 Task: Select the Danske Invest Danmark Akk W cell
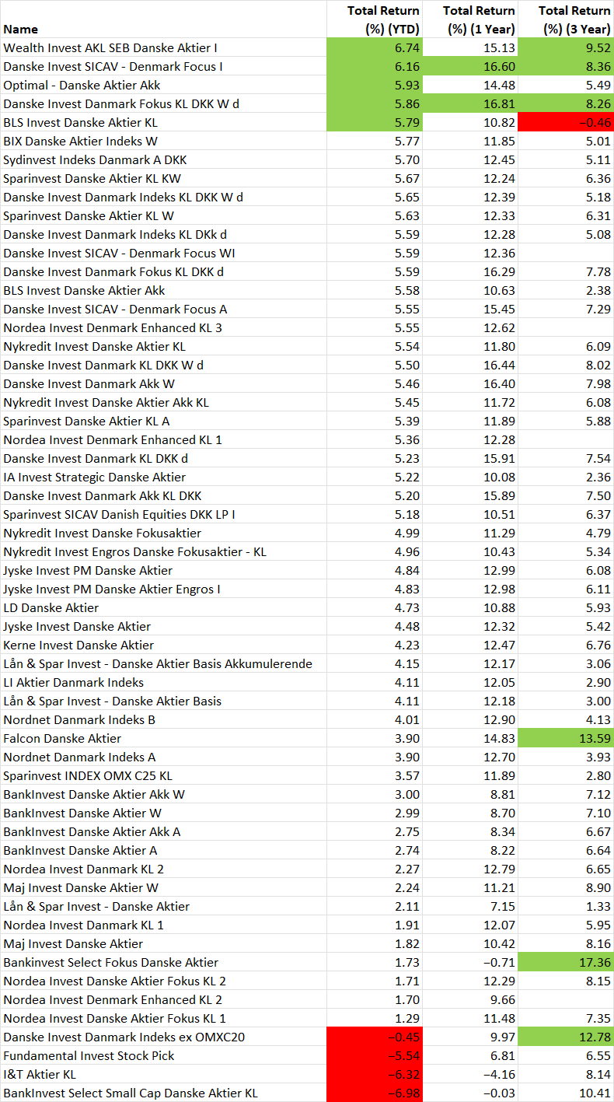[x=164, y=383]
